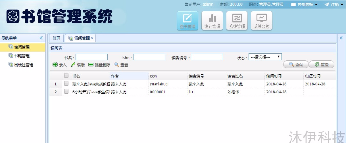
Task: Open the 统计管理 chart icon
Action: point(212,18)
